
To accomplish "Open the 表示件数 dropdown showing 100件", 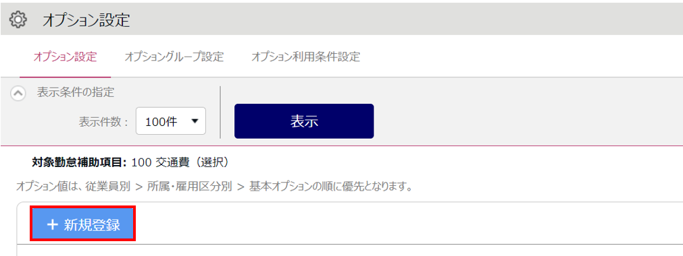I will [171, 121].
